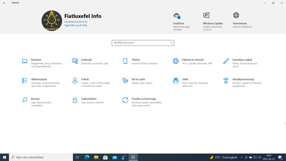The image size is (286, 161).
Task: Open the Keresés magnifier icon
Action: [x=25, y=100]
